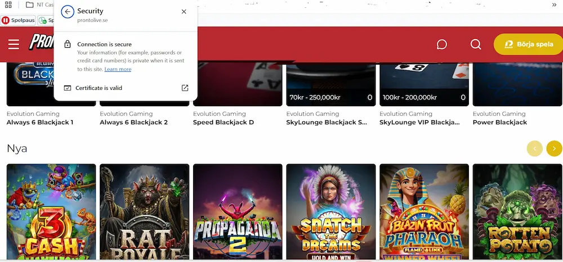The image size is (563, 262).
Task: Open the chat bubble icon
Action: (x=441, y=44)
